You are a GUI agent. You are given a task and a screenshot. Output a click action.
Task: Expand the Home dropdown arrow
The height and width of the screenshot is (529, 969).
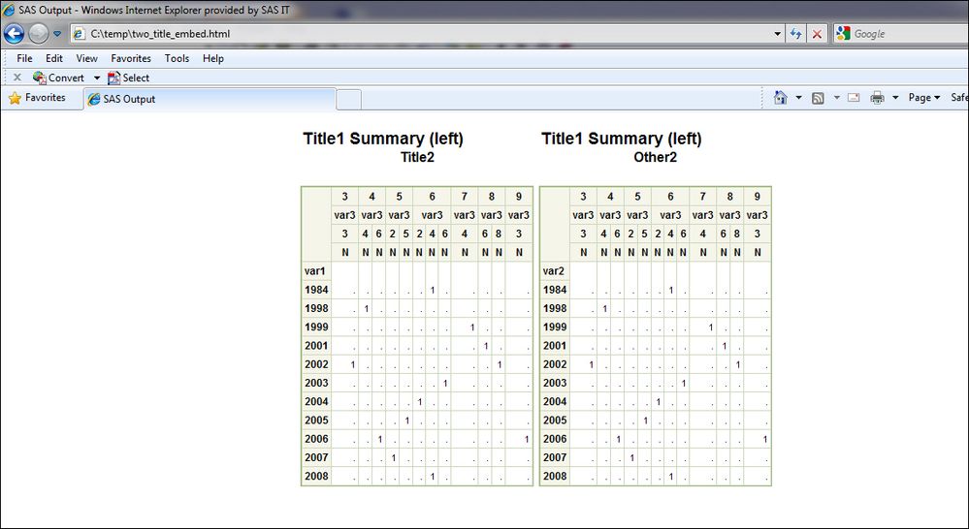[x=798, y=98]
